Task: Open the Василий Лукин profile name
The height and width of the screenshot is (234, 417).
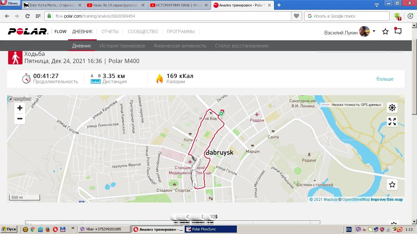Action: coord(341,32)
